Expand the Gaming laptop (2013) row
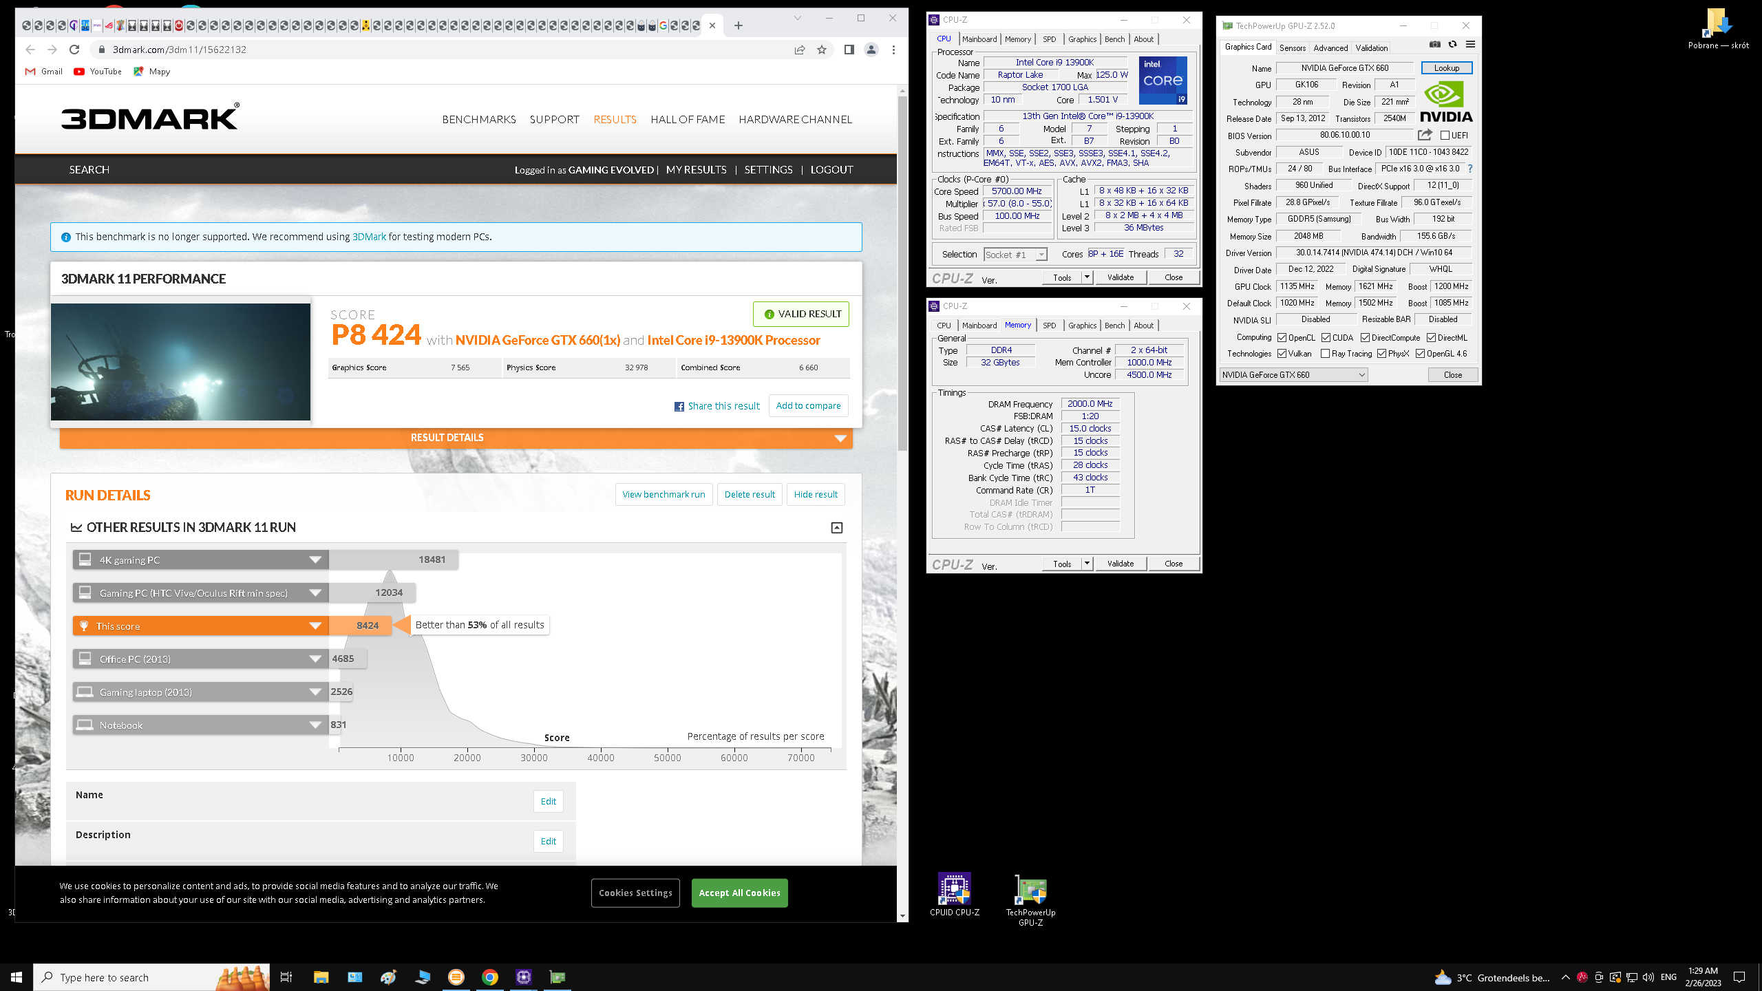Viewport: 1762px width, 991px height. coord(315,692)
